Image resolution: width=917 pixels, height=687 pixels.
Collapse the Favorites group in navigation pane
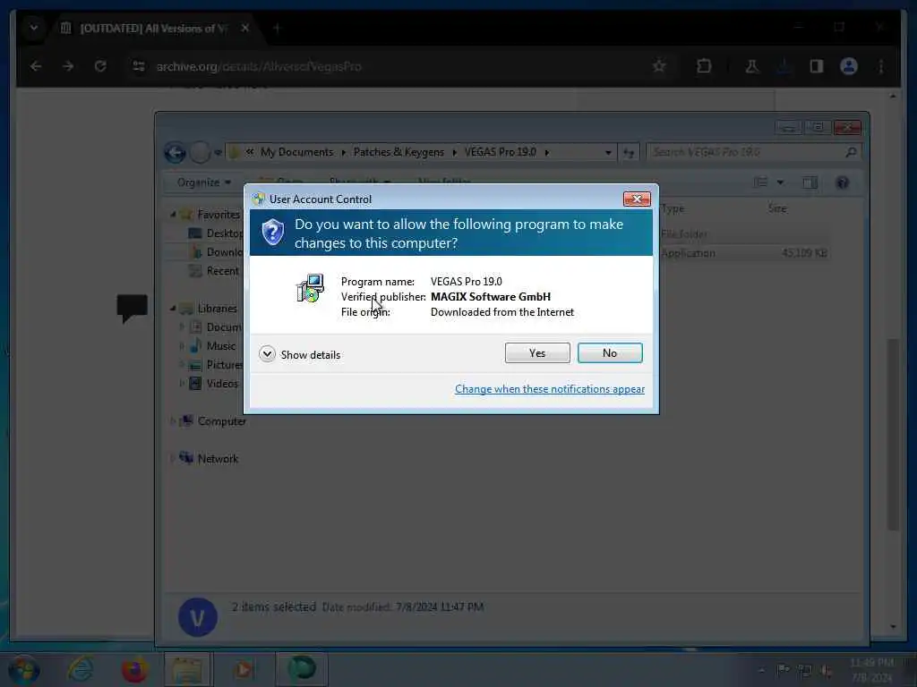coord(173,215)
